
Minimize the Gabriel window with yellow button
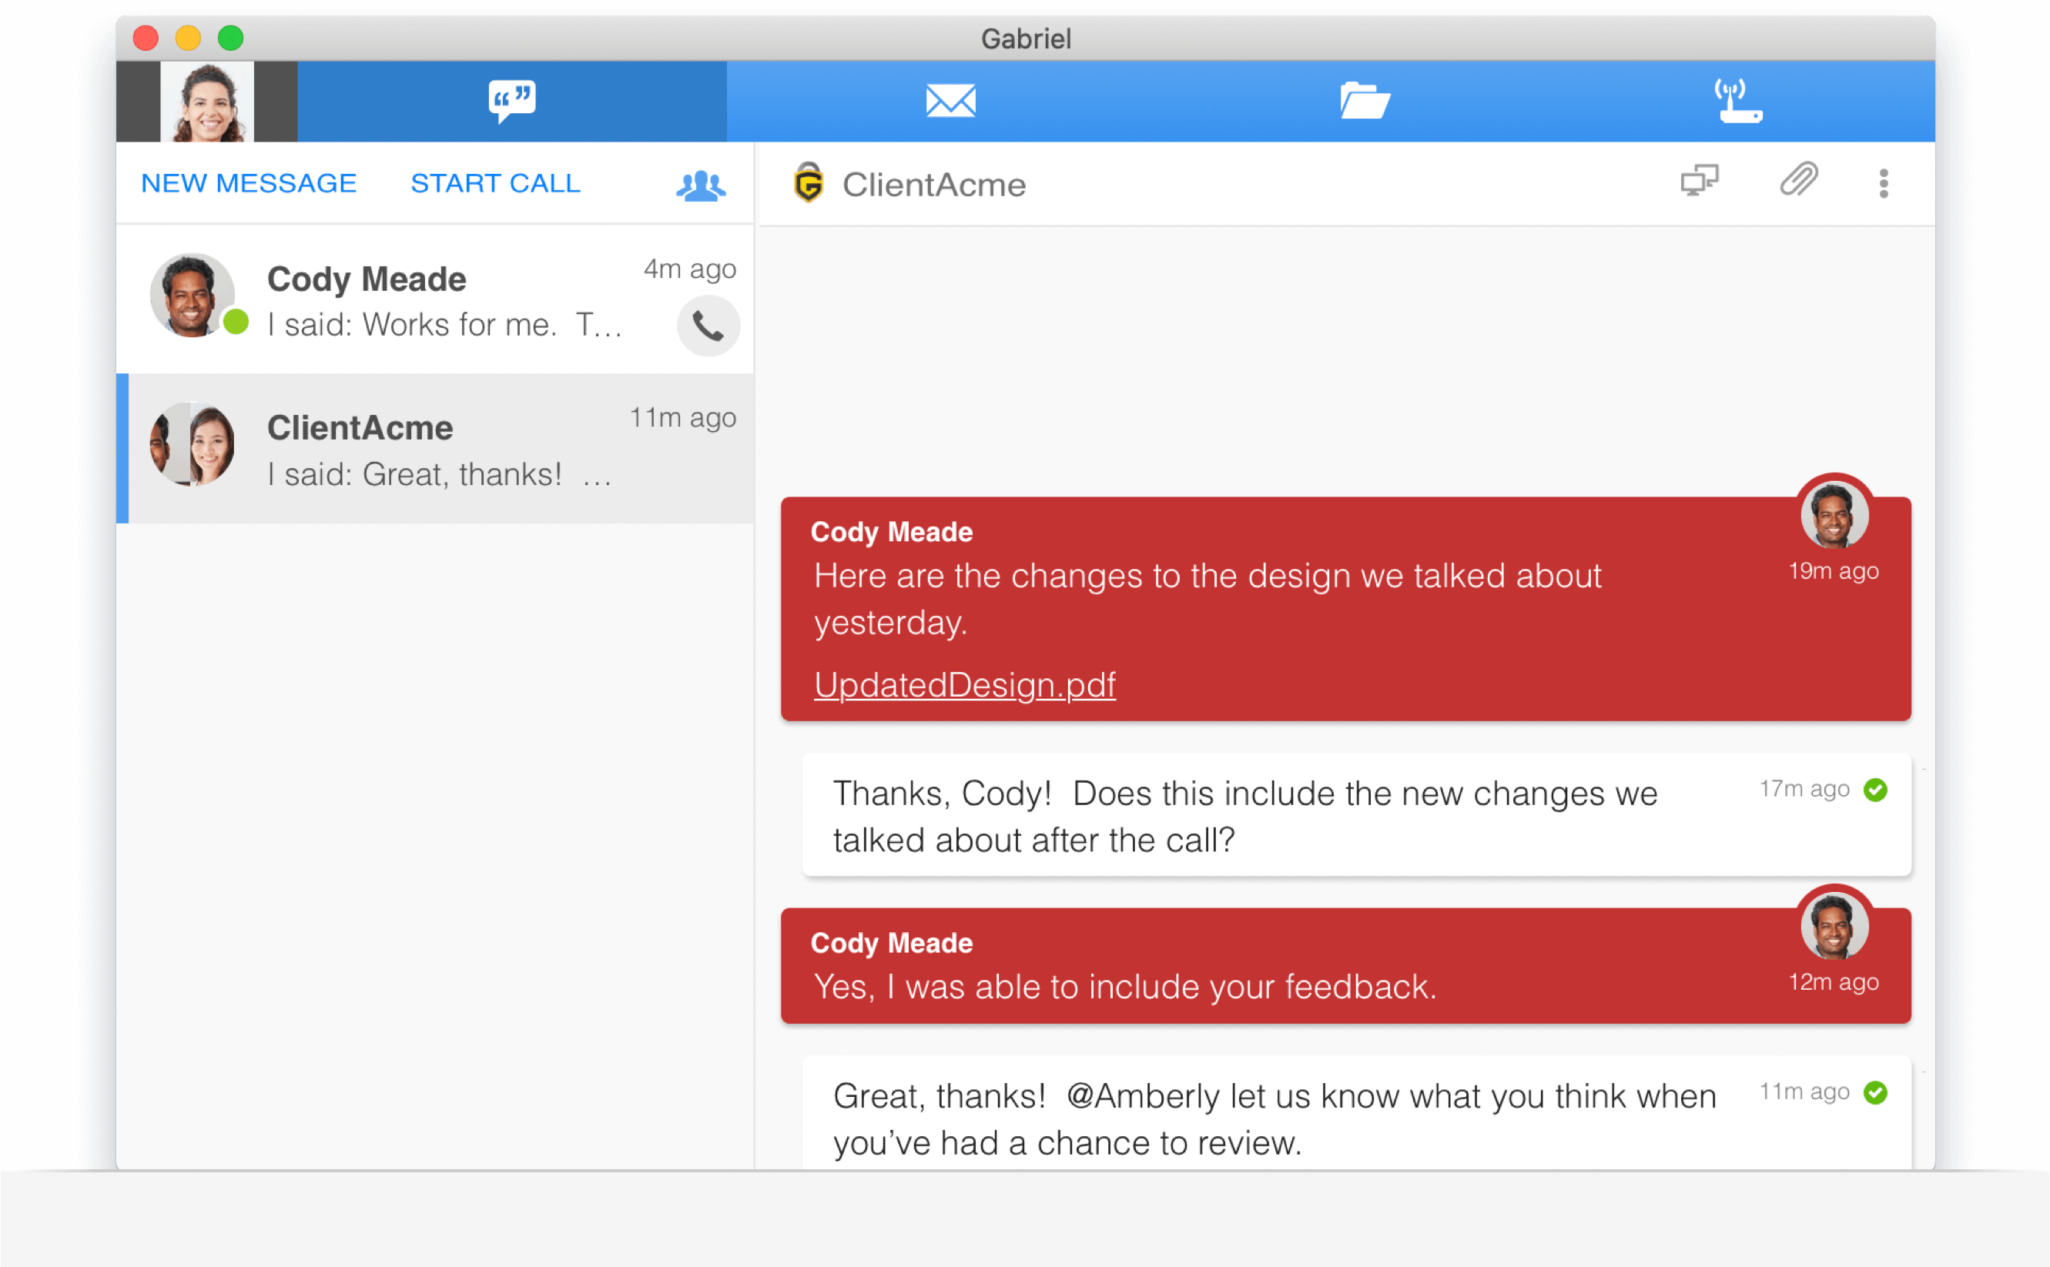click(x=188, y=38)
